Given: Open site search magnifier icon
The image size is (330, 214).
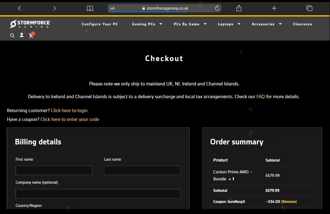Looking at the screenshot, I should 12,35.
